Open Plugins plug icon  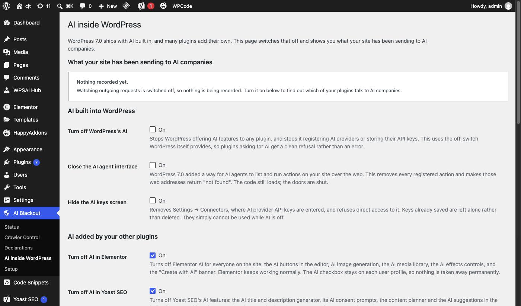(x=7, y=162)
